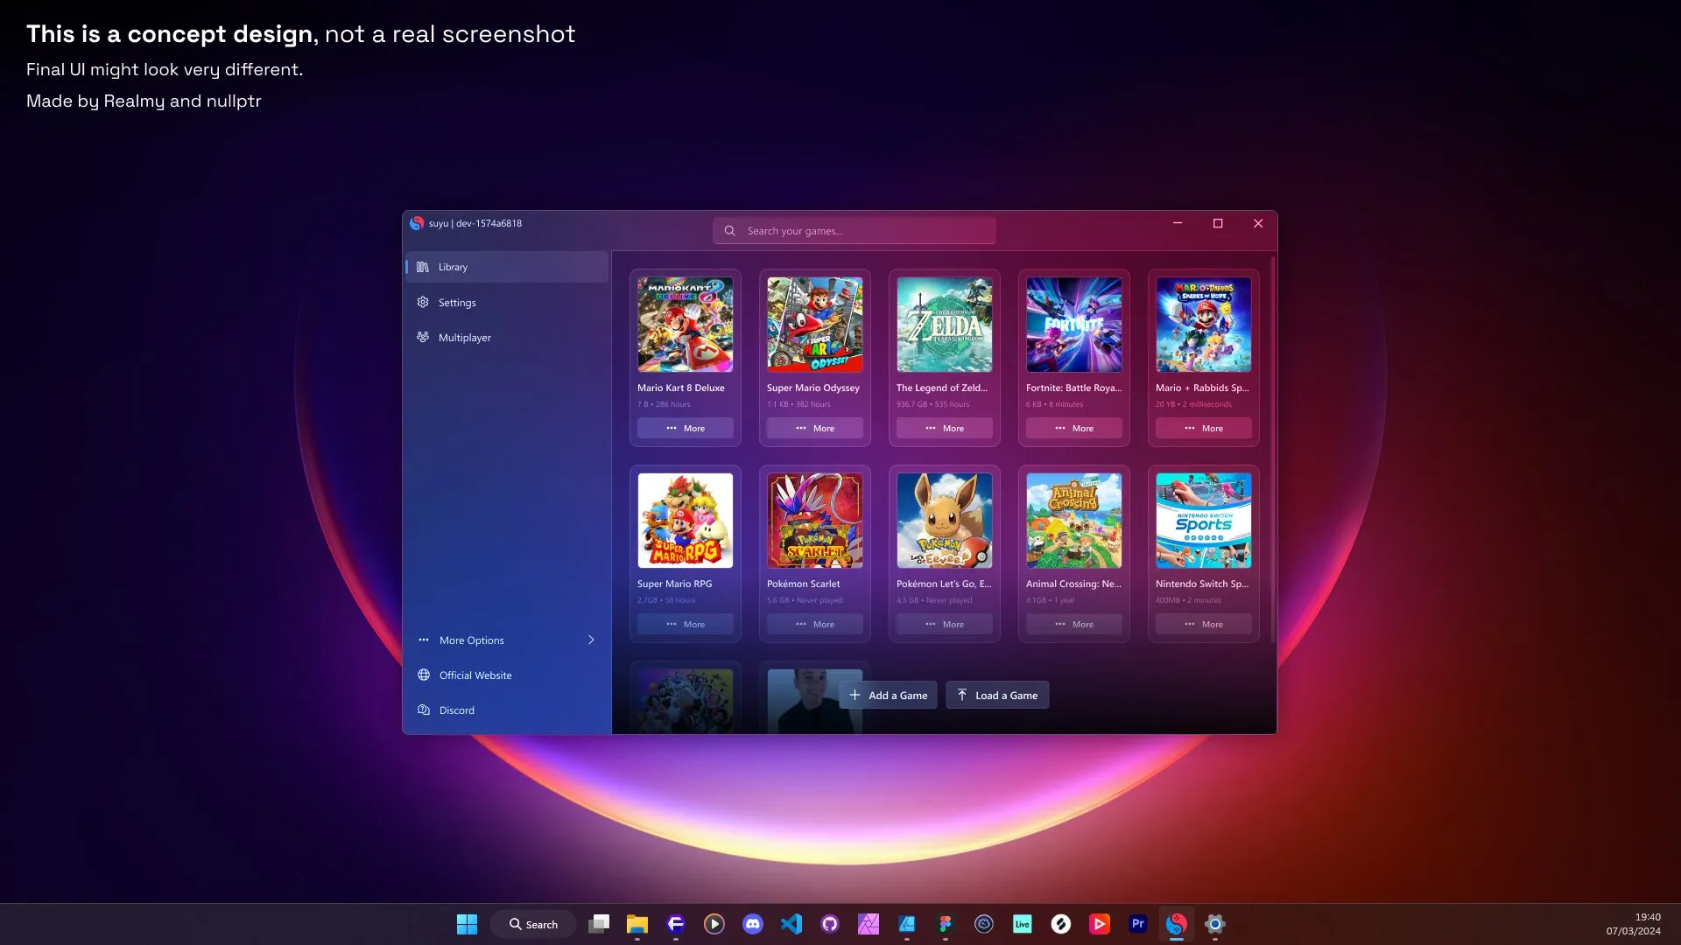Click the Settings gear icon in sidebar
This screenshot has height=945, width=1681.
click(423, 302)
